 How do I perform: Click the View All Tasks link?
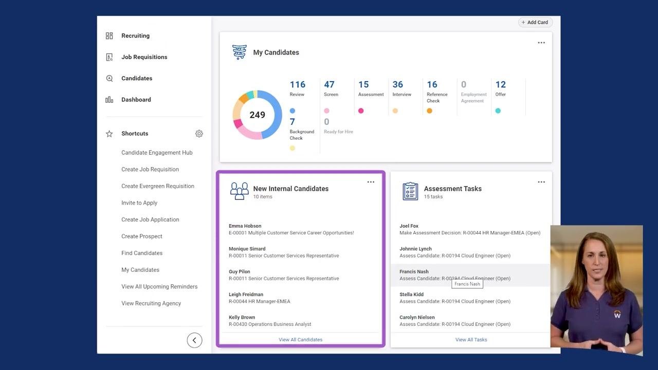pos(471,340)
